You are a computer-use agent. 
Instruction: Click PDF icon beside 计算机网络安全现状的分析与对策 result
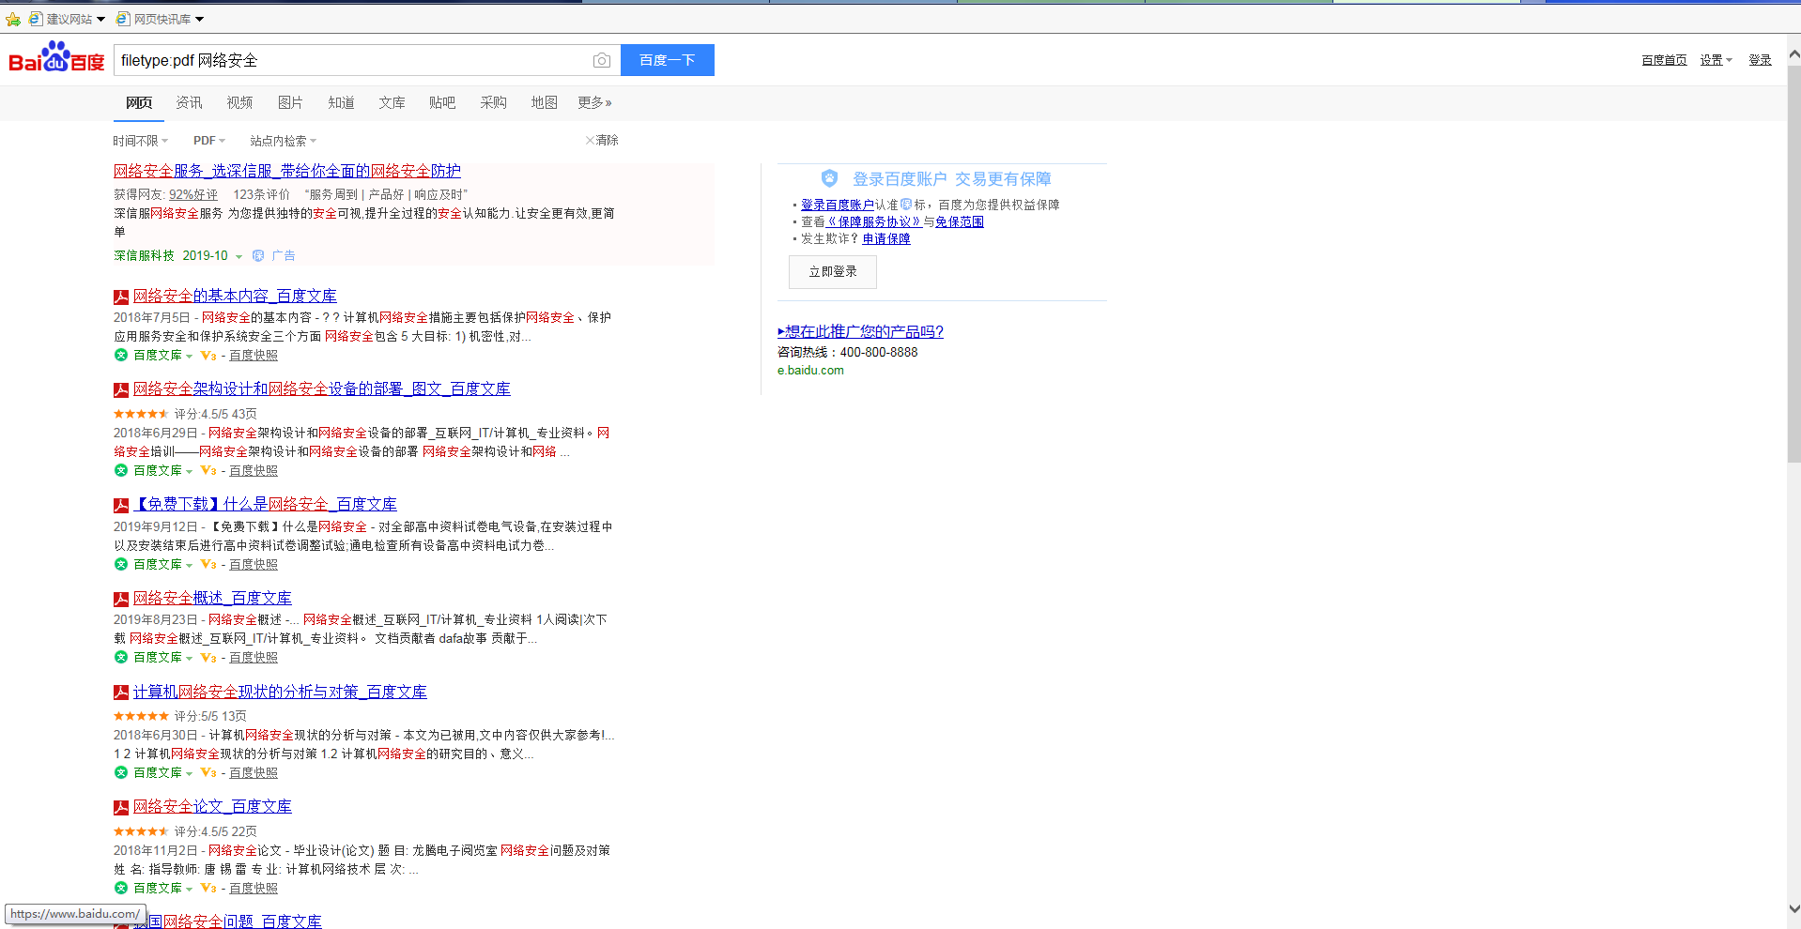(x=121, y=693)
